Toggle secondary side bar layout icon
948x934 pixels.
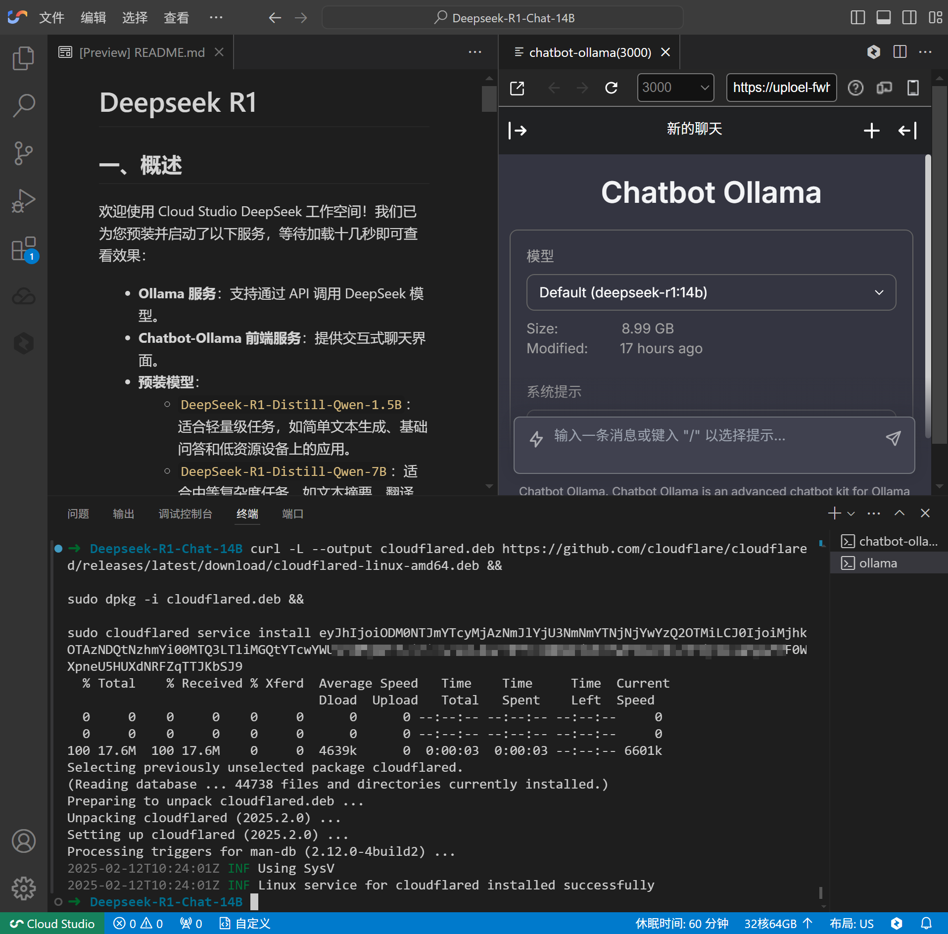pyautogui.click(x=909, y=18)
